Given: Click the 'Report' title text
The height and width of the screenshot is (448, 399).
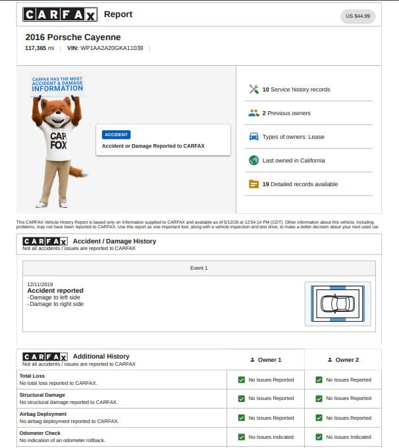Looking at the screenshot, I should coord(118,14).
